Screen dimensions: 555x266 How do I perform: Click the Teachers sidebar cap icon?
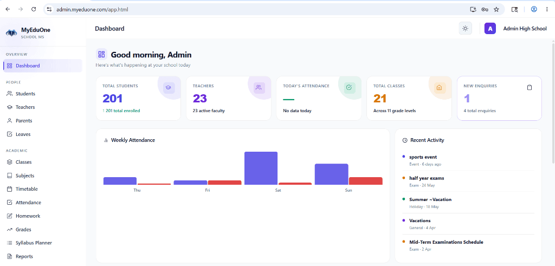point(10,107)
